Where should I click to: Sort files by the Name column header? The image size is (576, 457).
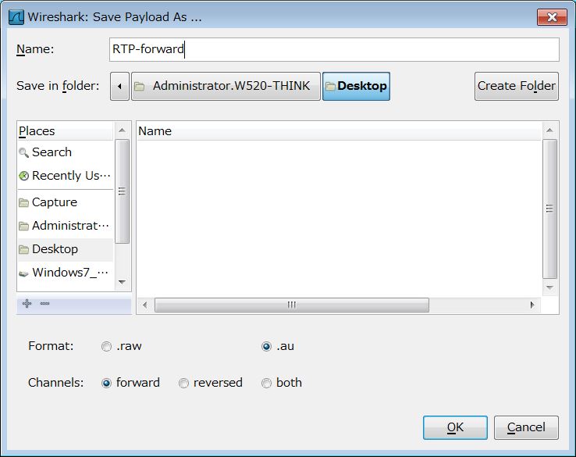point(339,131)
